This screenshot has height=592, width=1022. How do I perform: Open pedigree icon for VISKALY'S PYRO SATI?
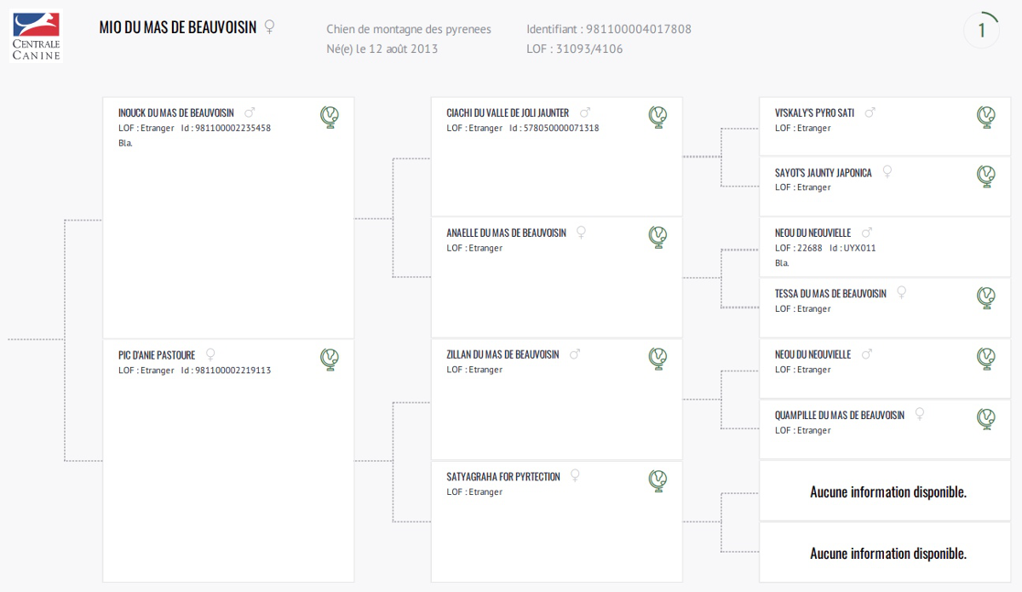tap(986, 117)
